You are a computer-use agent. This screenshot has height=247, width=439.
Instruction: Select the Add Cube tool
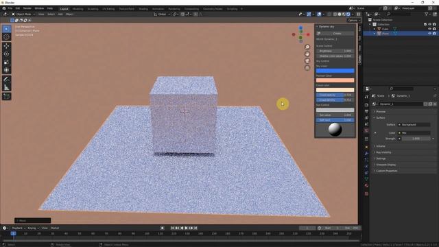tap(6, 96)
